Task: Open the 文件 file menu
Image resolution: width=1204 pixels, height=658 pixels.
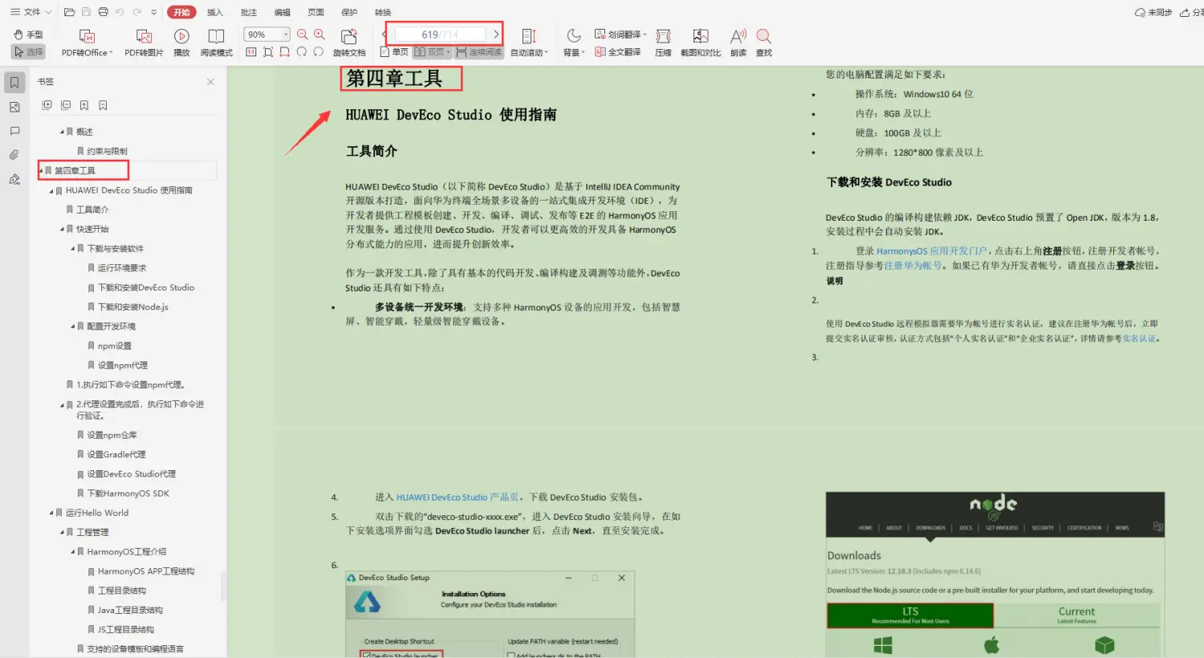Action: pyautogui.click(x=31, y=12)
